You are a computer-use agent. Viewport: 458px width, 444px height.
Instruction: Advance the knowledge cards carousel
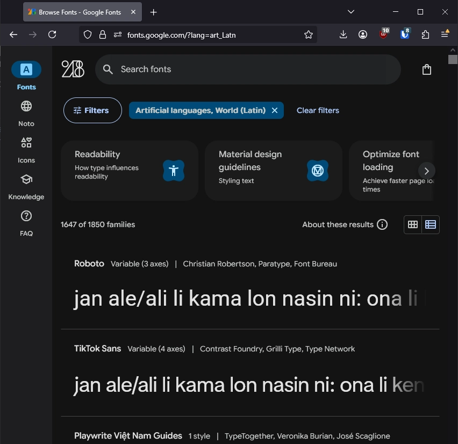[426, 171]
